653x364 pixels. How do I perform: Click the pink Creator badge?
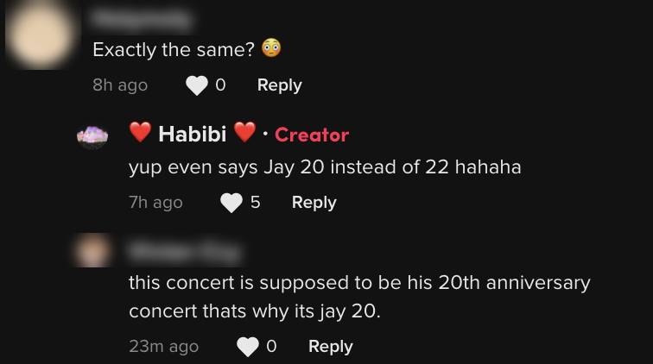click(311, 135)
